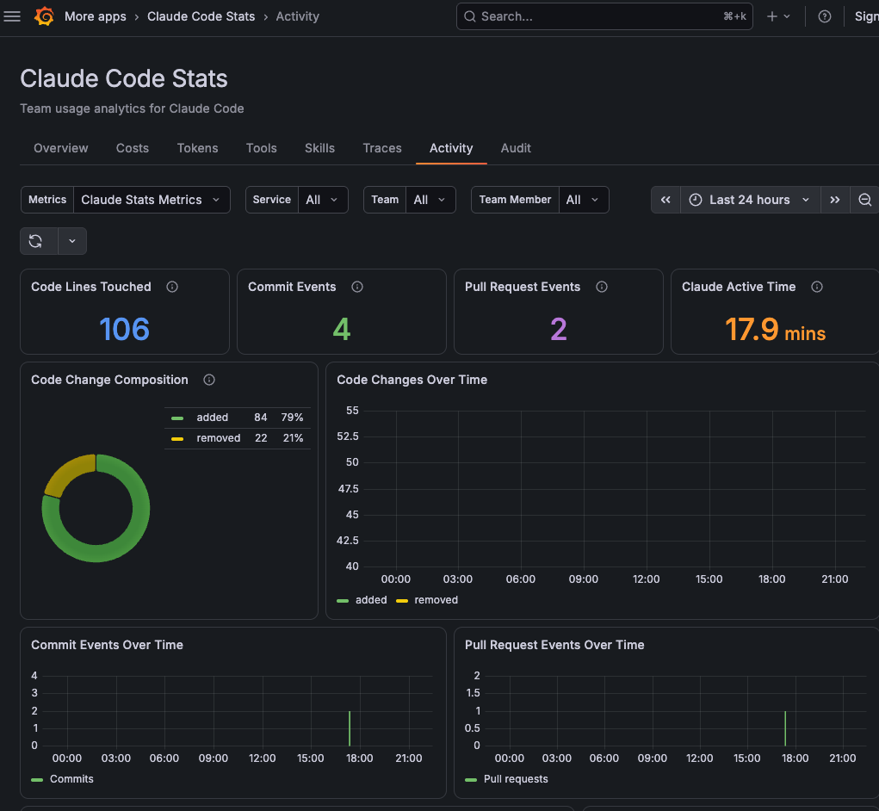Click the Grafana logo icon
Viewport: 879px width, 811px height.
click(x=44, y=16)
